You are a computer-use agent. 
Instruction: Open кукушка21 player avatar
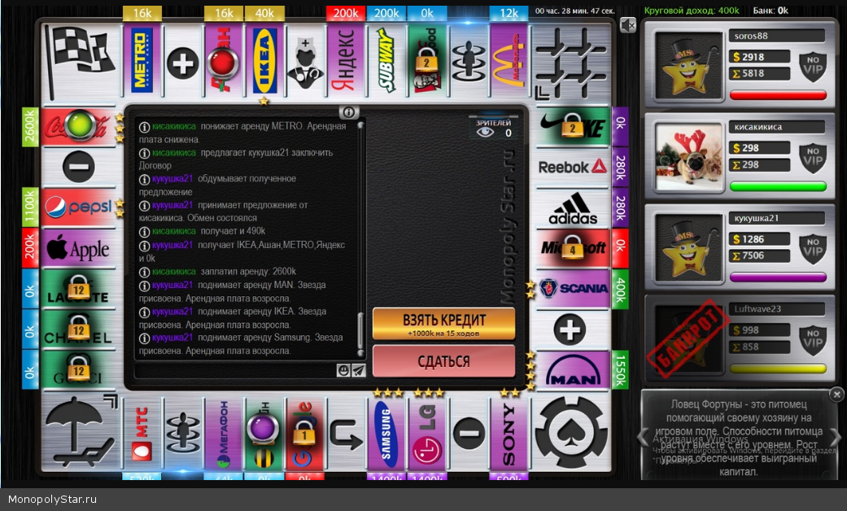pos(688,248)
